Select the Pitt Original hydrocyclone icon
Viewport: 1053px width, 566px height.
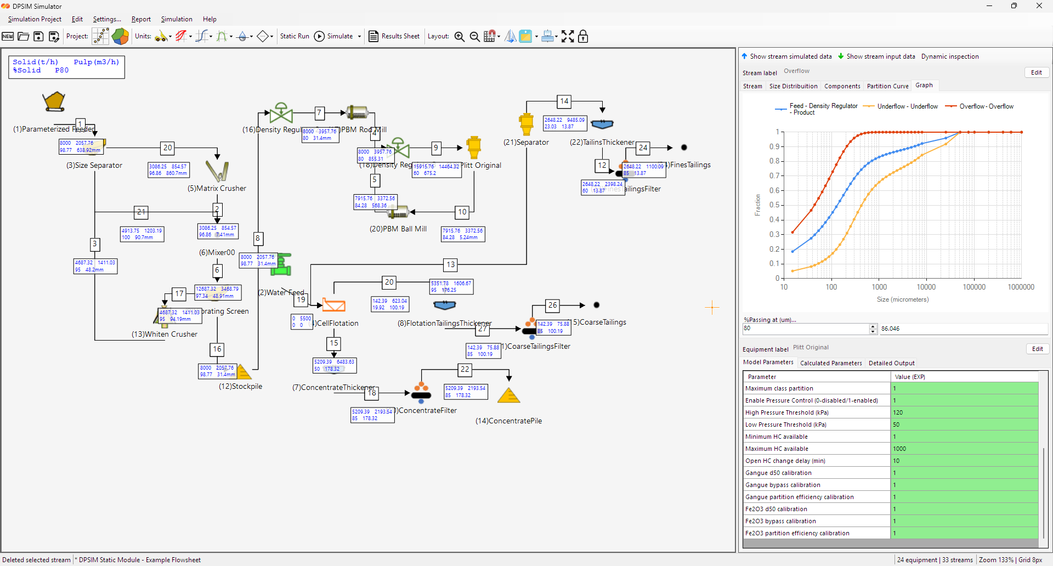click(x=474, y=148)
